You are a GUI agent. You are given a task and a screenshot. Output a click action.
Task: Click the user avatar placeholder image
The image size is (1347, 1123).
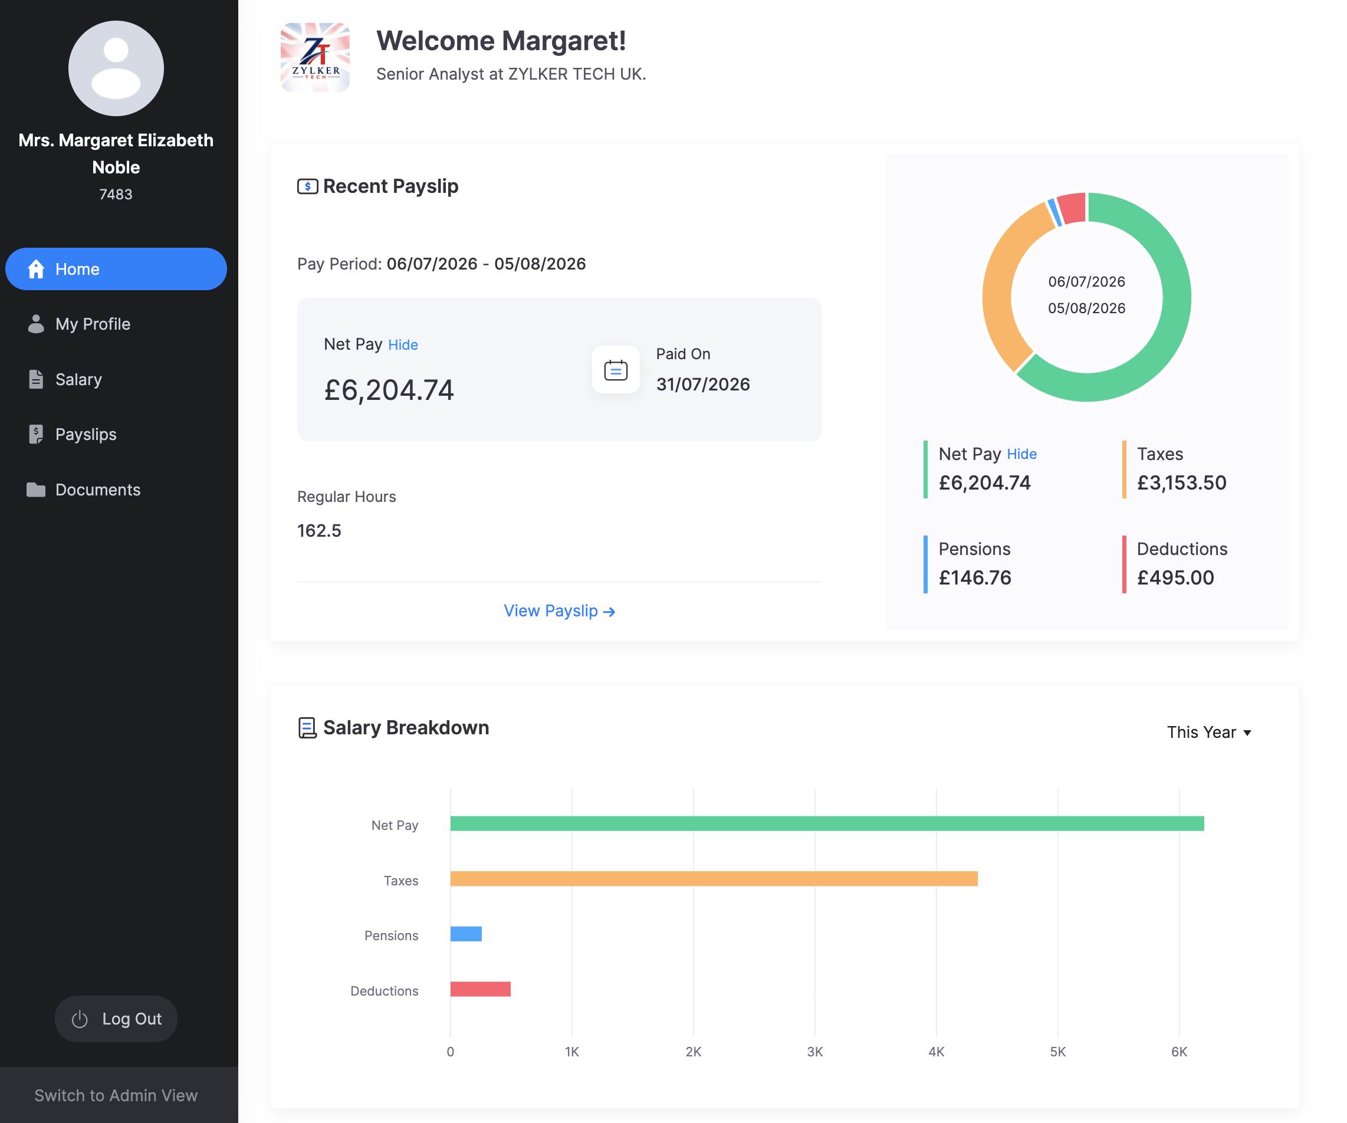116,68
